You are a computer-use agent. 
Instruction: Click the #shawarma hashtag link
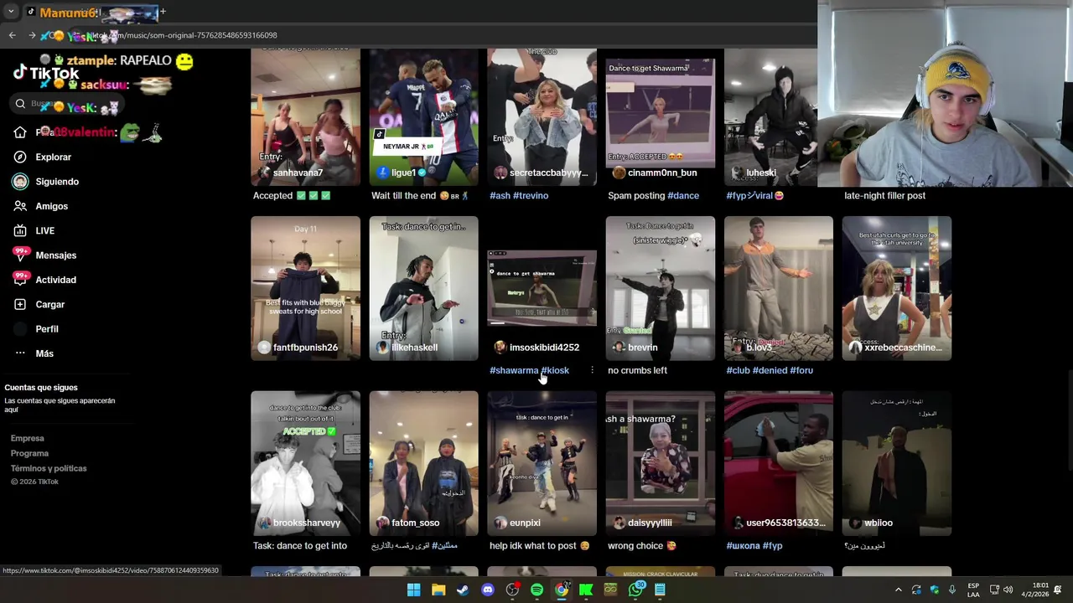tap(514, 370)
